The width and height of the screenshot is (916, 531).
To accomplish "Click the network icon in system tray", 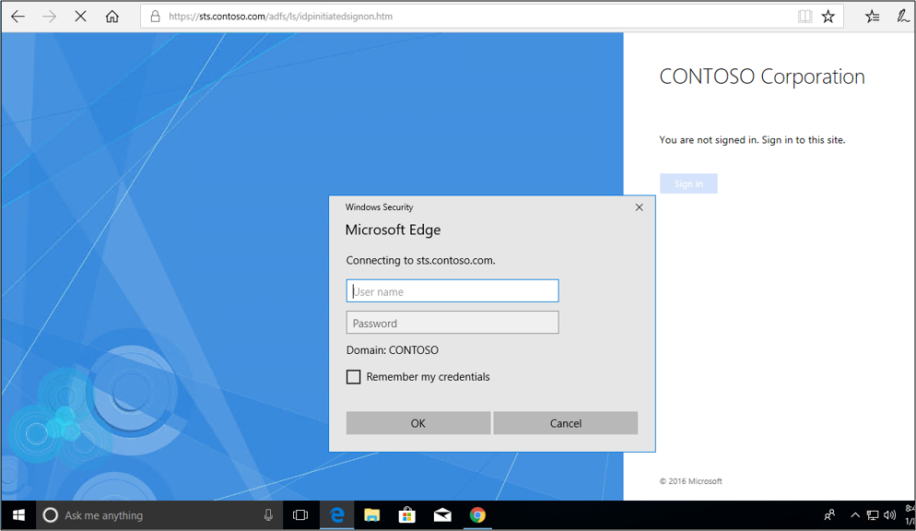I will pyautogui.click(x=873, y=515).
